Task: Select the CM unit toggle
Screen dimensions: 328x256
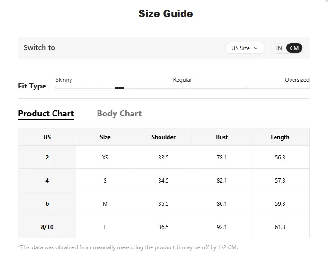Action: click(x=294, y=48)
